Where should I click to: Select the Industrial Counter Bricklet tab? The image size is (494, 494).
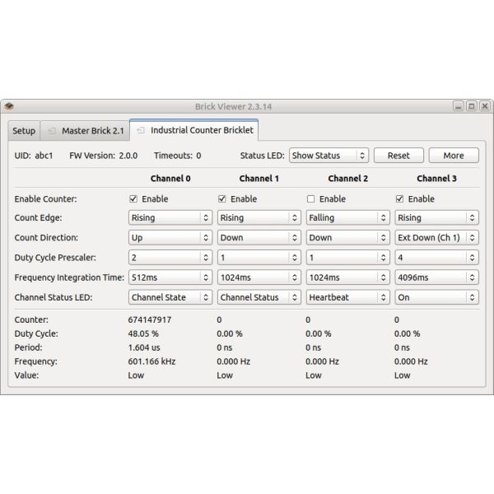(194, 130)
